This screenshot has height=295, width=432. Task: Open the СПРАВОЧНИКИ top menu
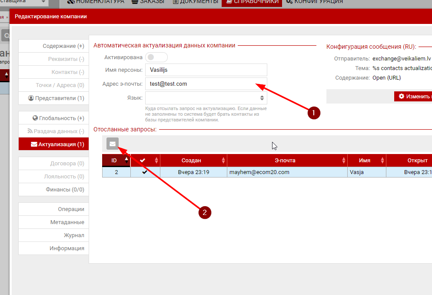[x=252, y=2]
